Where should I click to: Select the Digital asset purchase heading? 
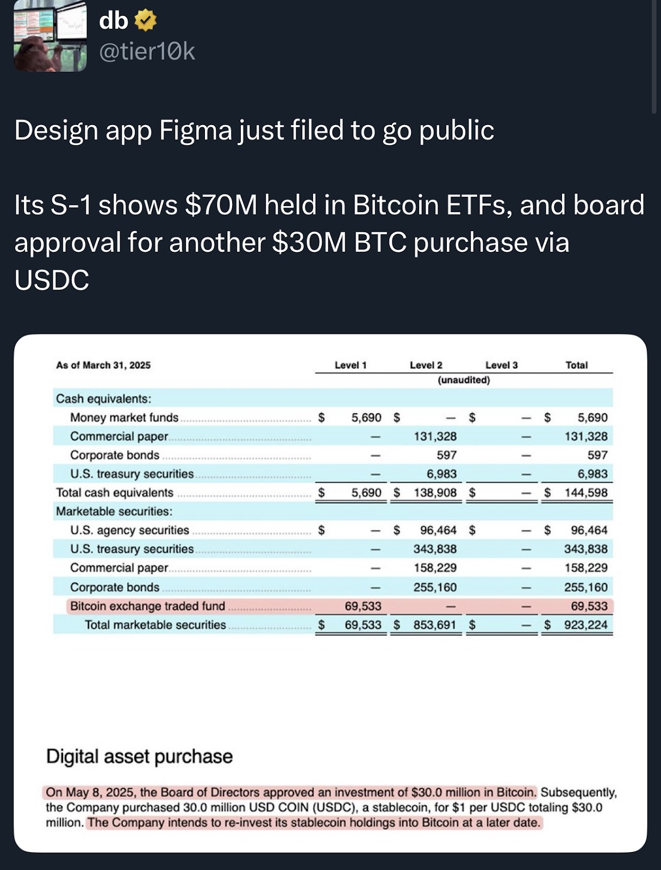pos(140,756)
